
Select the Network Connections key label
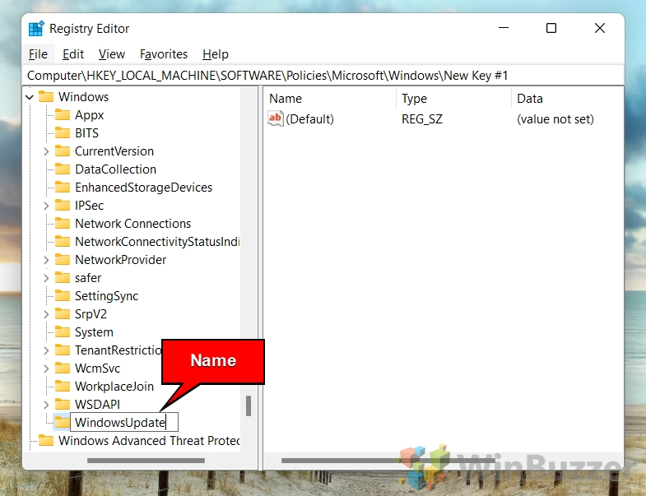pos(133,224)
